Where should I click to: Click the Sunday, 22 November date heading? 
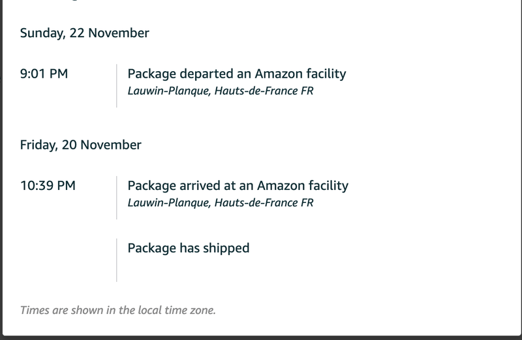click(85, 33)
